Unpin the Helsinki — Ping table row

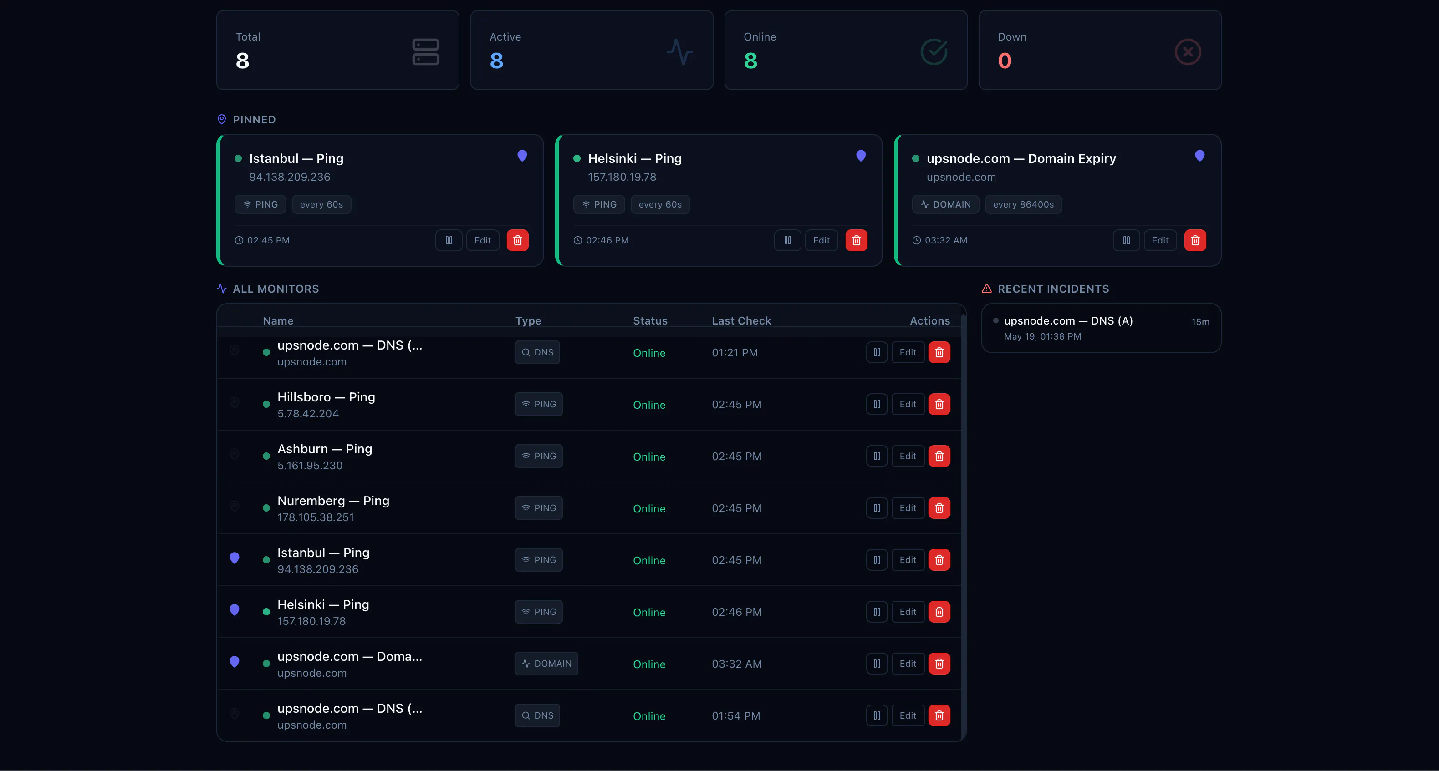pyautogui.click(x=235, y=610)
